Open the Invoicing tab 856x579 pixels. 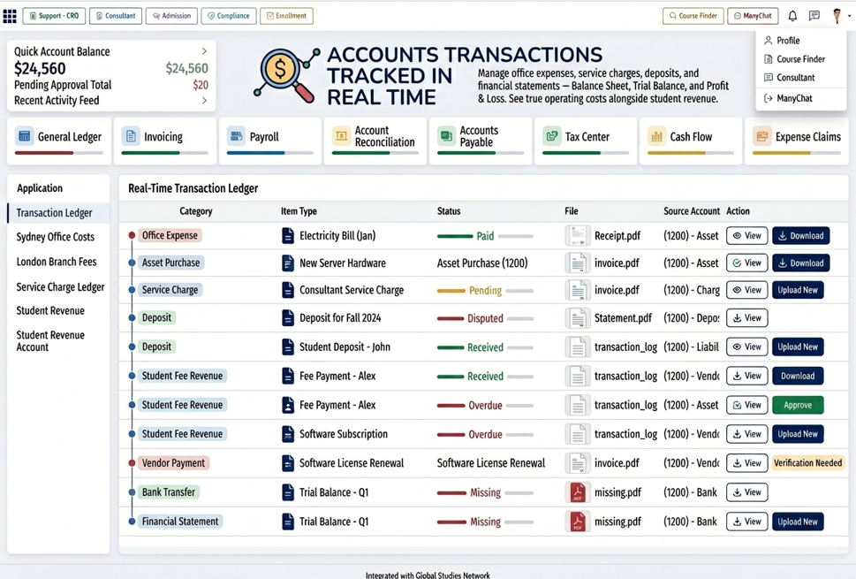point(165,141)
